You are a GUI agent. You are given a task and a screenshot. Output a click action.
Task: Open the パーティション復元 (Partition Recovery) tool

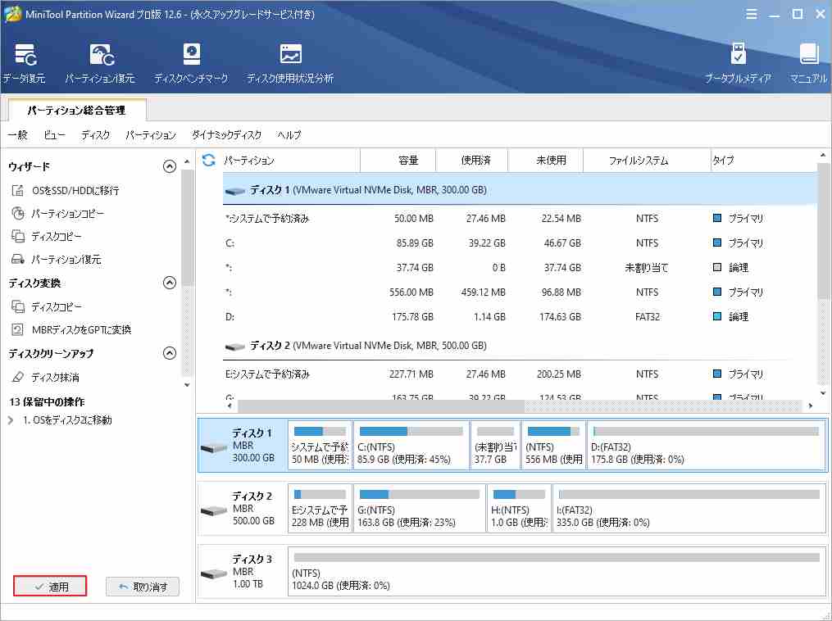(100, 61)
